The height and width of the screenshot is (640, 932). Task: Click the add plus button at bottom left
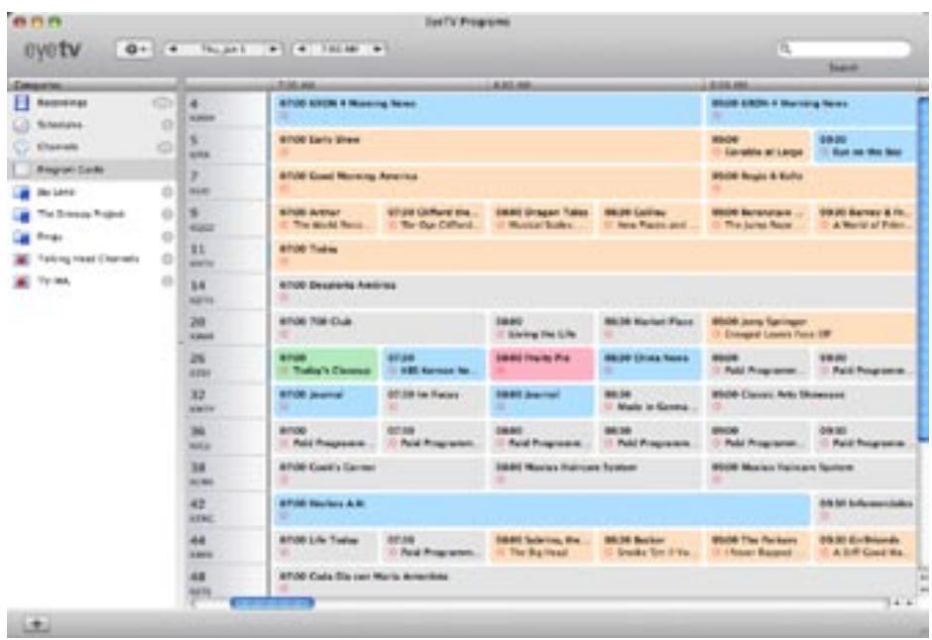click(x=37, y=623)
